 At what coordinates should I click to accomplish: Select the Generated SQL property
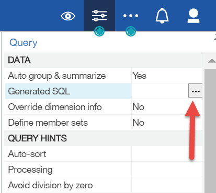tap(68, 91)
